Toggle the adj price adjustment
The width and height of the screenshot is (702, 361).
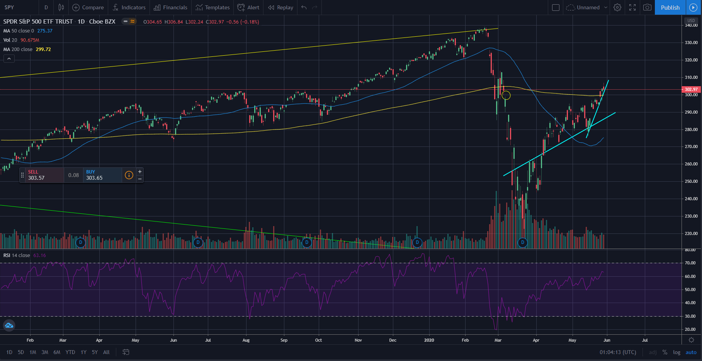point(653,352)
